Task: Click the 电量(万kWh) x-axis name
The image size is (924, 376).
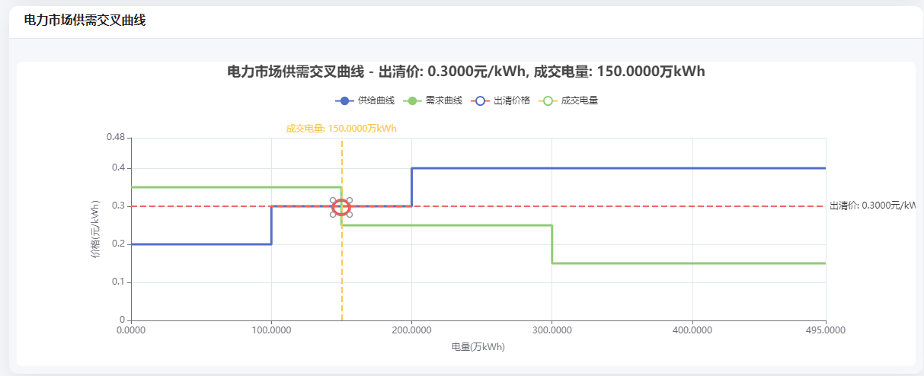Action: (x=478, y=347)
